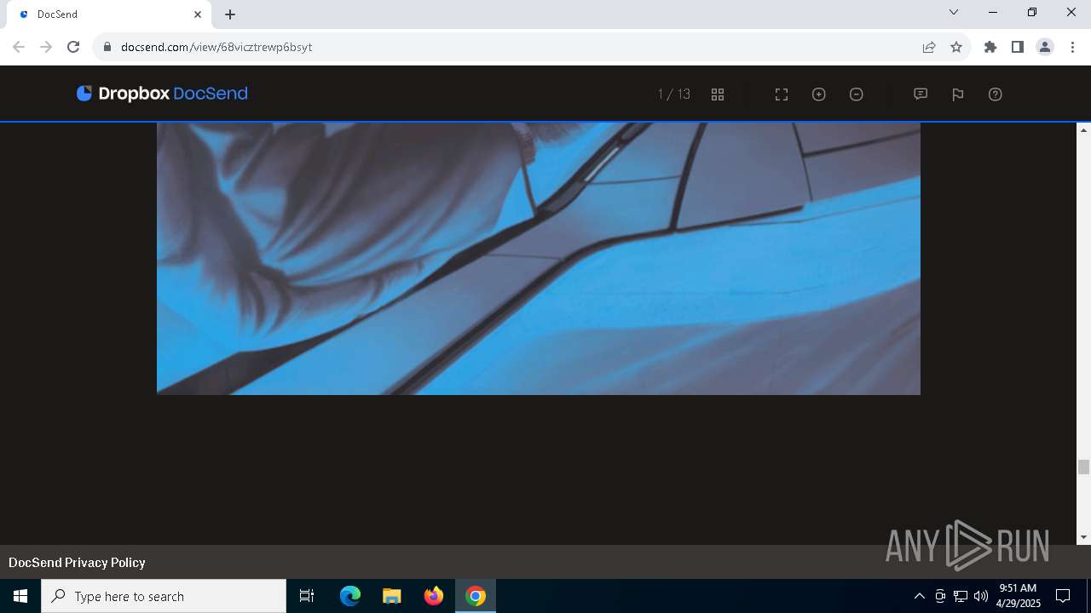1091x613 pixels.
Task: Open a new browser tab
Action: point(230,14)
